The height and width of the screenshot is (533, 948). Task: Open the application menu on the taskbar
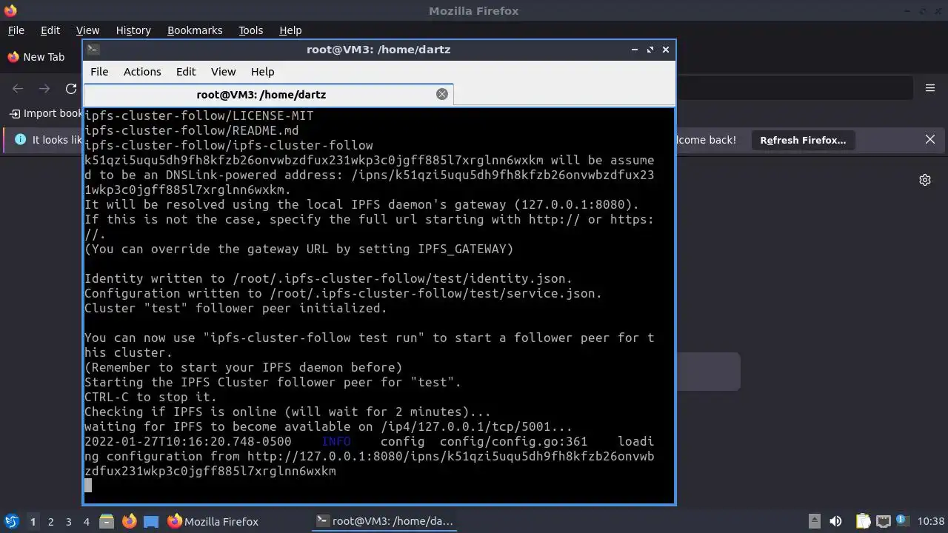11,521
